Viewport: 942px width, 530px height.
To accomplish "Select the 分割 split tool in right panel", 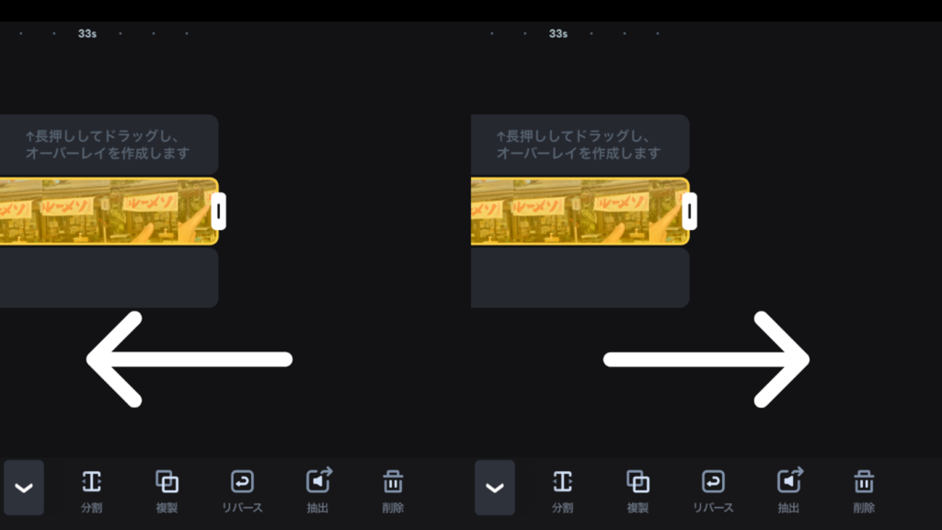I will coord(562,491).
